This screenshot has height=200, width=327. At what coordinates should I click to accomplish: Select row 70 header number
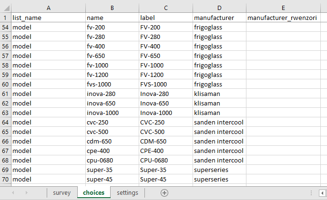[x=5, y=179]
